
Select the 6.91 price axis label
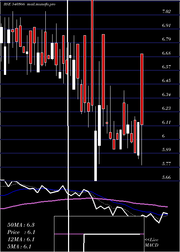(x=166, y=26)
